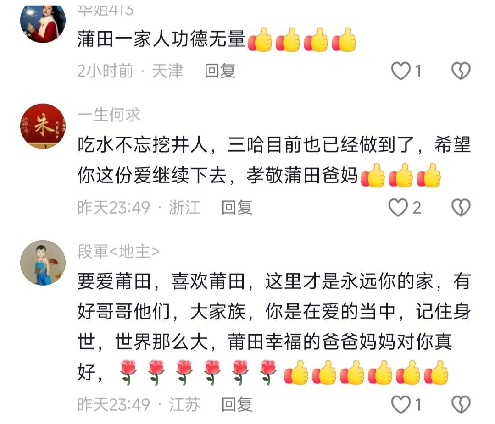Open the 一生何求 username profile
The image size is (495, 424).
coord(109,115)
